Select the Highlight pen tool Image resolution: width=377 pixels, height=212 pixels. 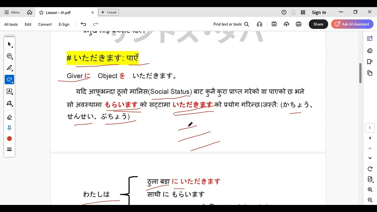(x=9, y=68)
